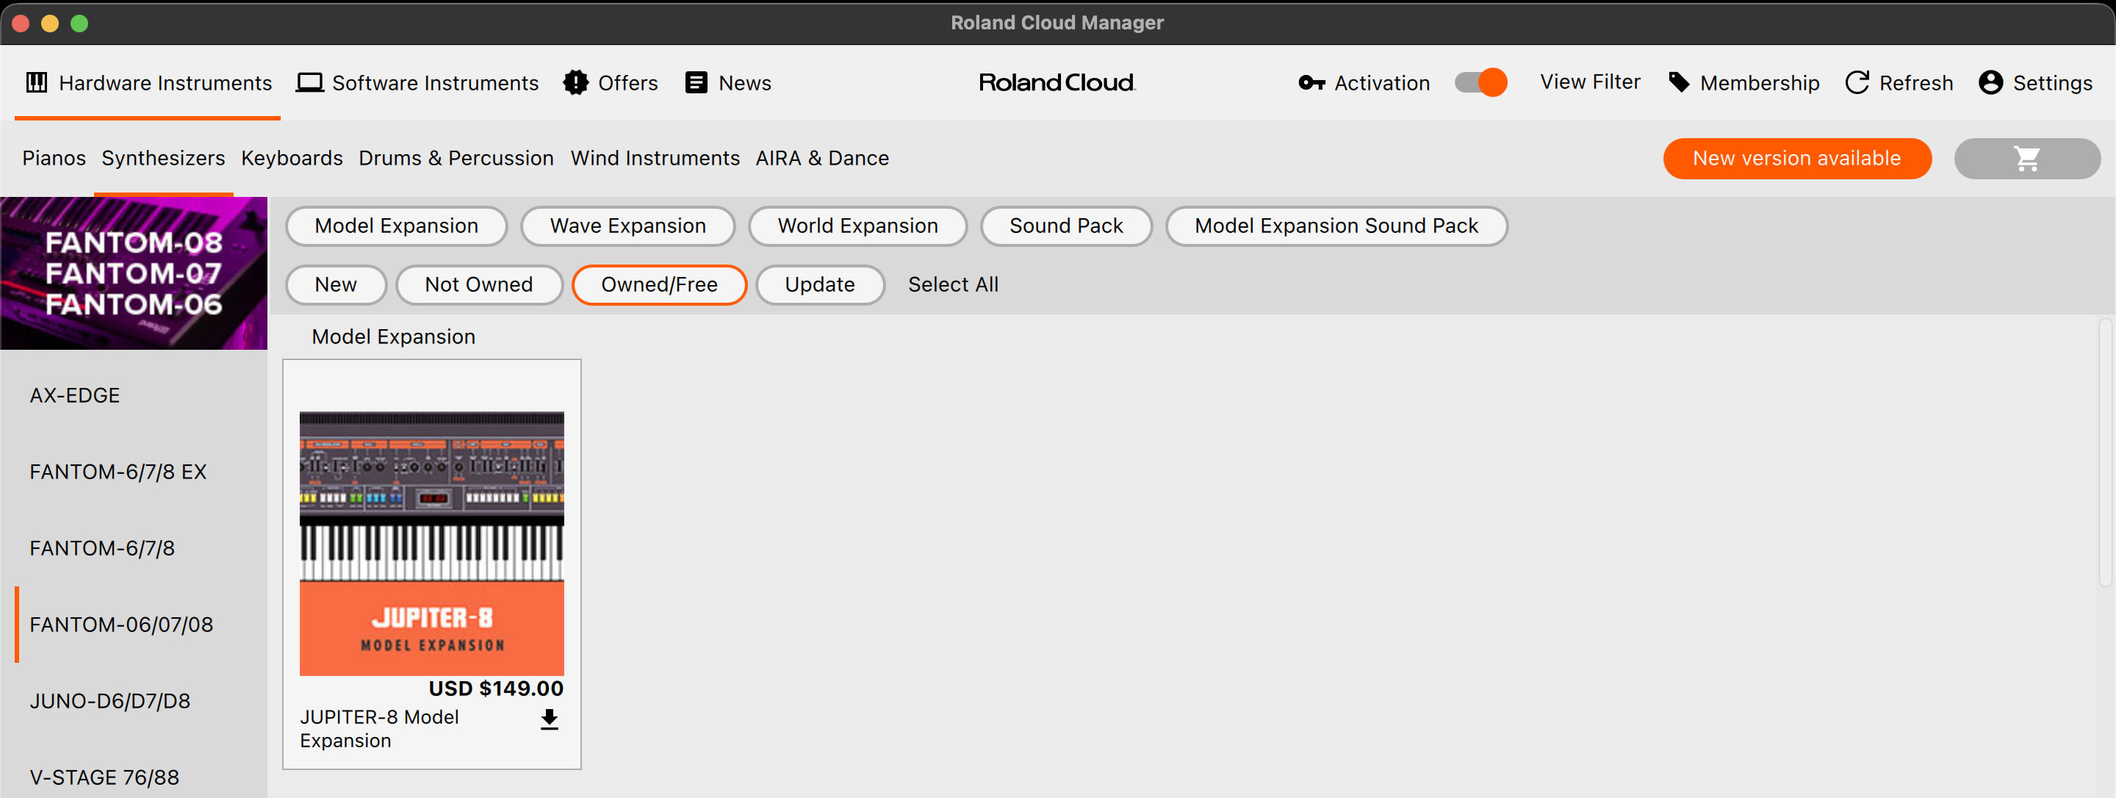Click the JUPITER-8 Model Expansion thumbnail
Viewport: 2116px width, 798px height.
[432, 544]
